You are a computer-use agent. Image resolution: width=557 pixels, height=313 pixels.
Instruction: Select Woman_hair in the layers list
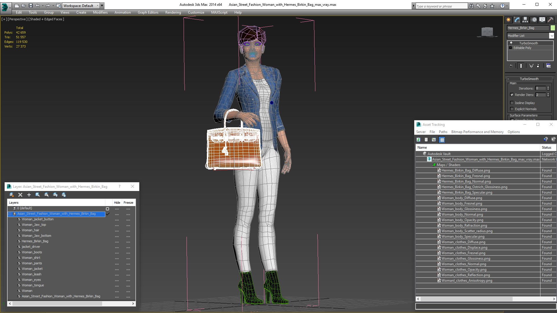pos(30,230)
